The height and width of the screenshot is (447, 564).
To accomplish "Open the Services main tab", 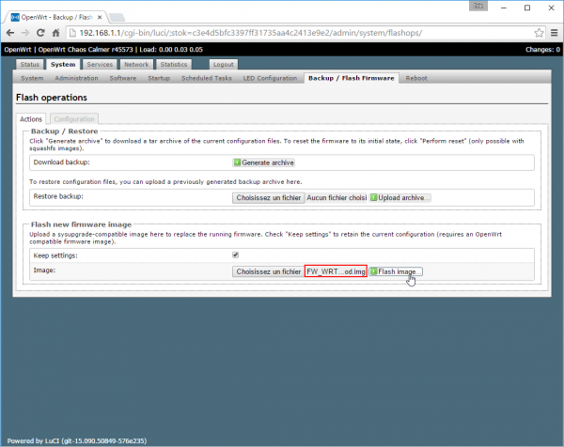I will click(100, 65).
